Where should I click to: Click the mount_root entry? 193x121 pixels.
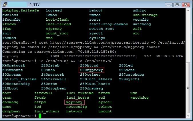click(57, 33)
